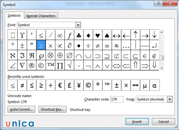
Task: Select the copyright symbol in recent symbols
Action: tap(88, 85)
